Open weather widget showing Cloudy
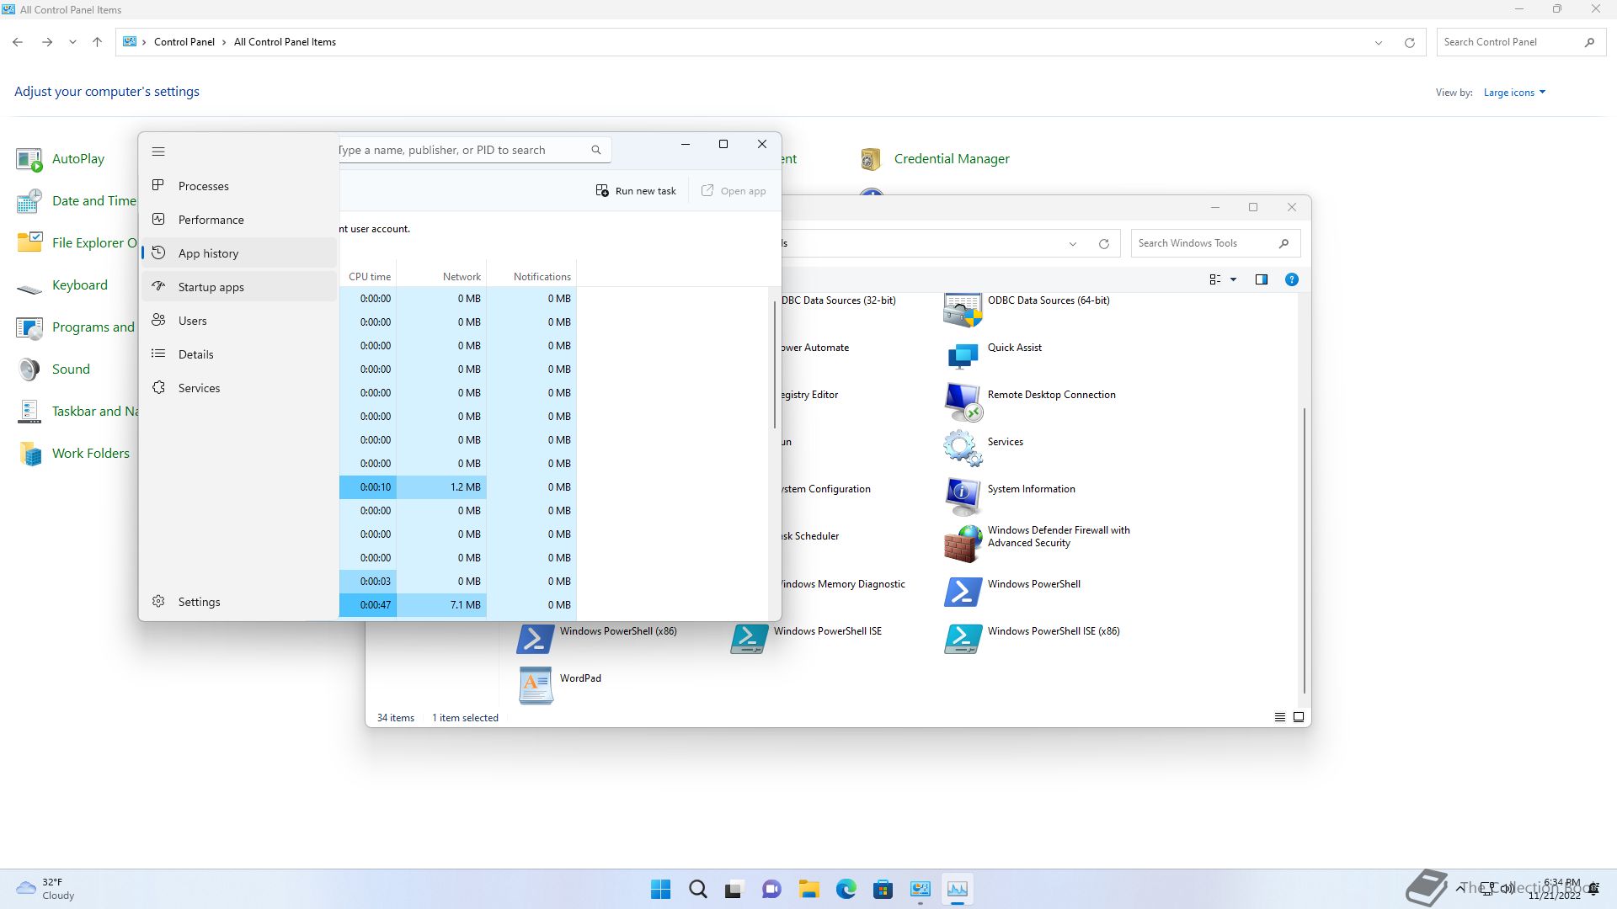 coord(45,889)
